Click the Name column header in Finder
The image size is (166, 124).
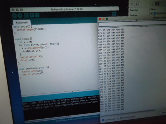pyautogui.click(x=153, y=9)
